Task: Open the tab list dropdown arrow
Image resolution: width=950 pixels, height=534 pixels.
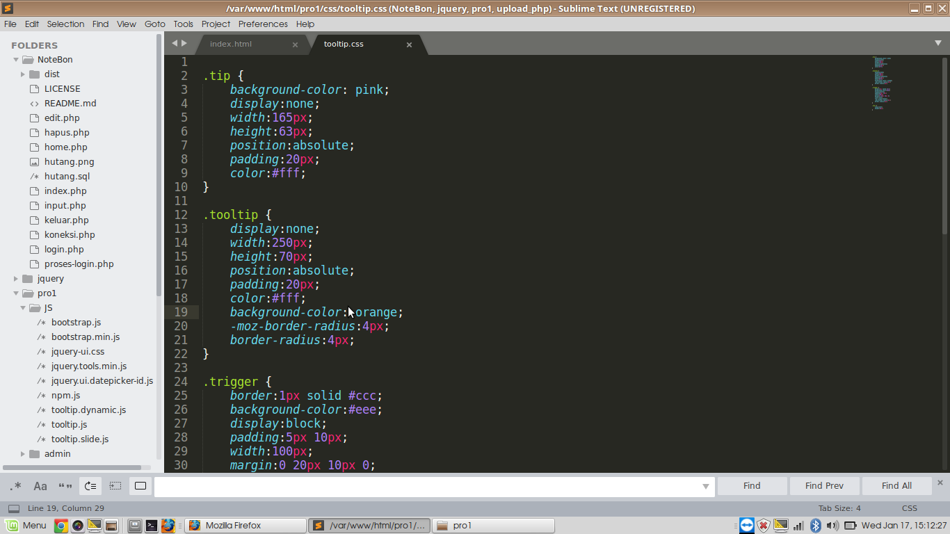Action: tap(938, 43)
